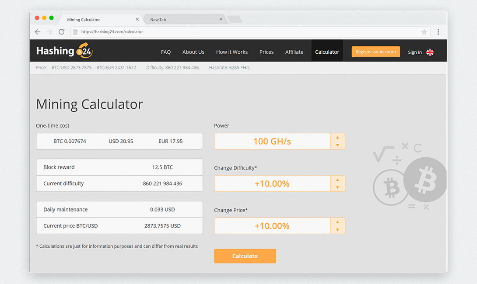Increase Change Price with up arrow

[x=337, y=222]
